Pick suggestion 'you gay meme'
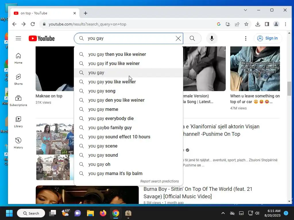294x220 pixels. [128, 109]
